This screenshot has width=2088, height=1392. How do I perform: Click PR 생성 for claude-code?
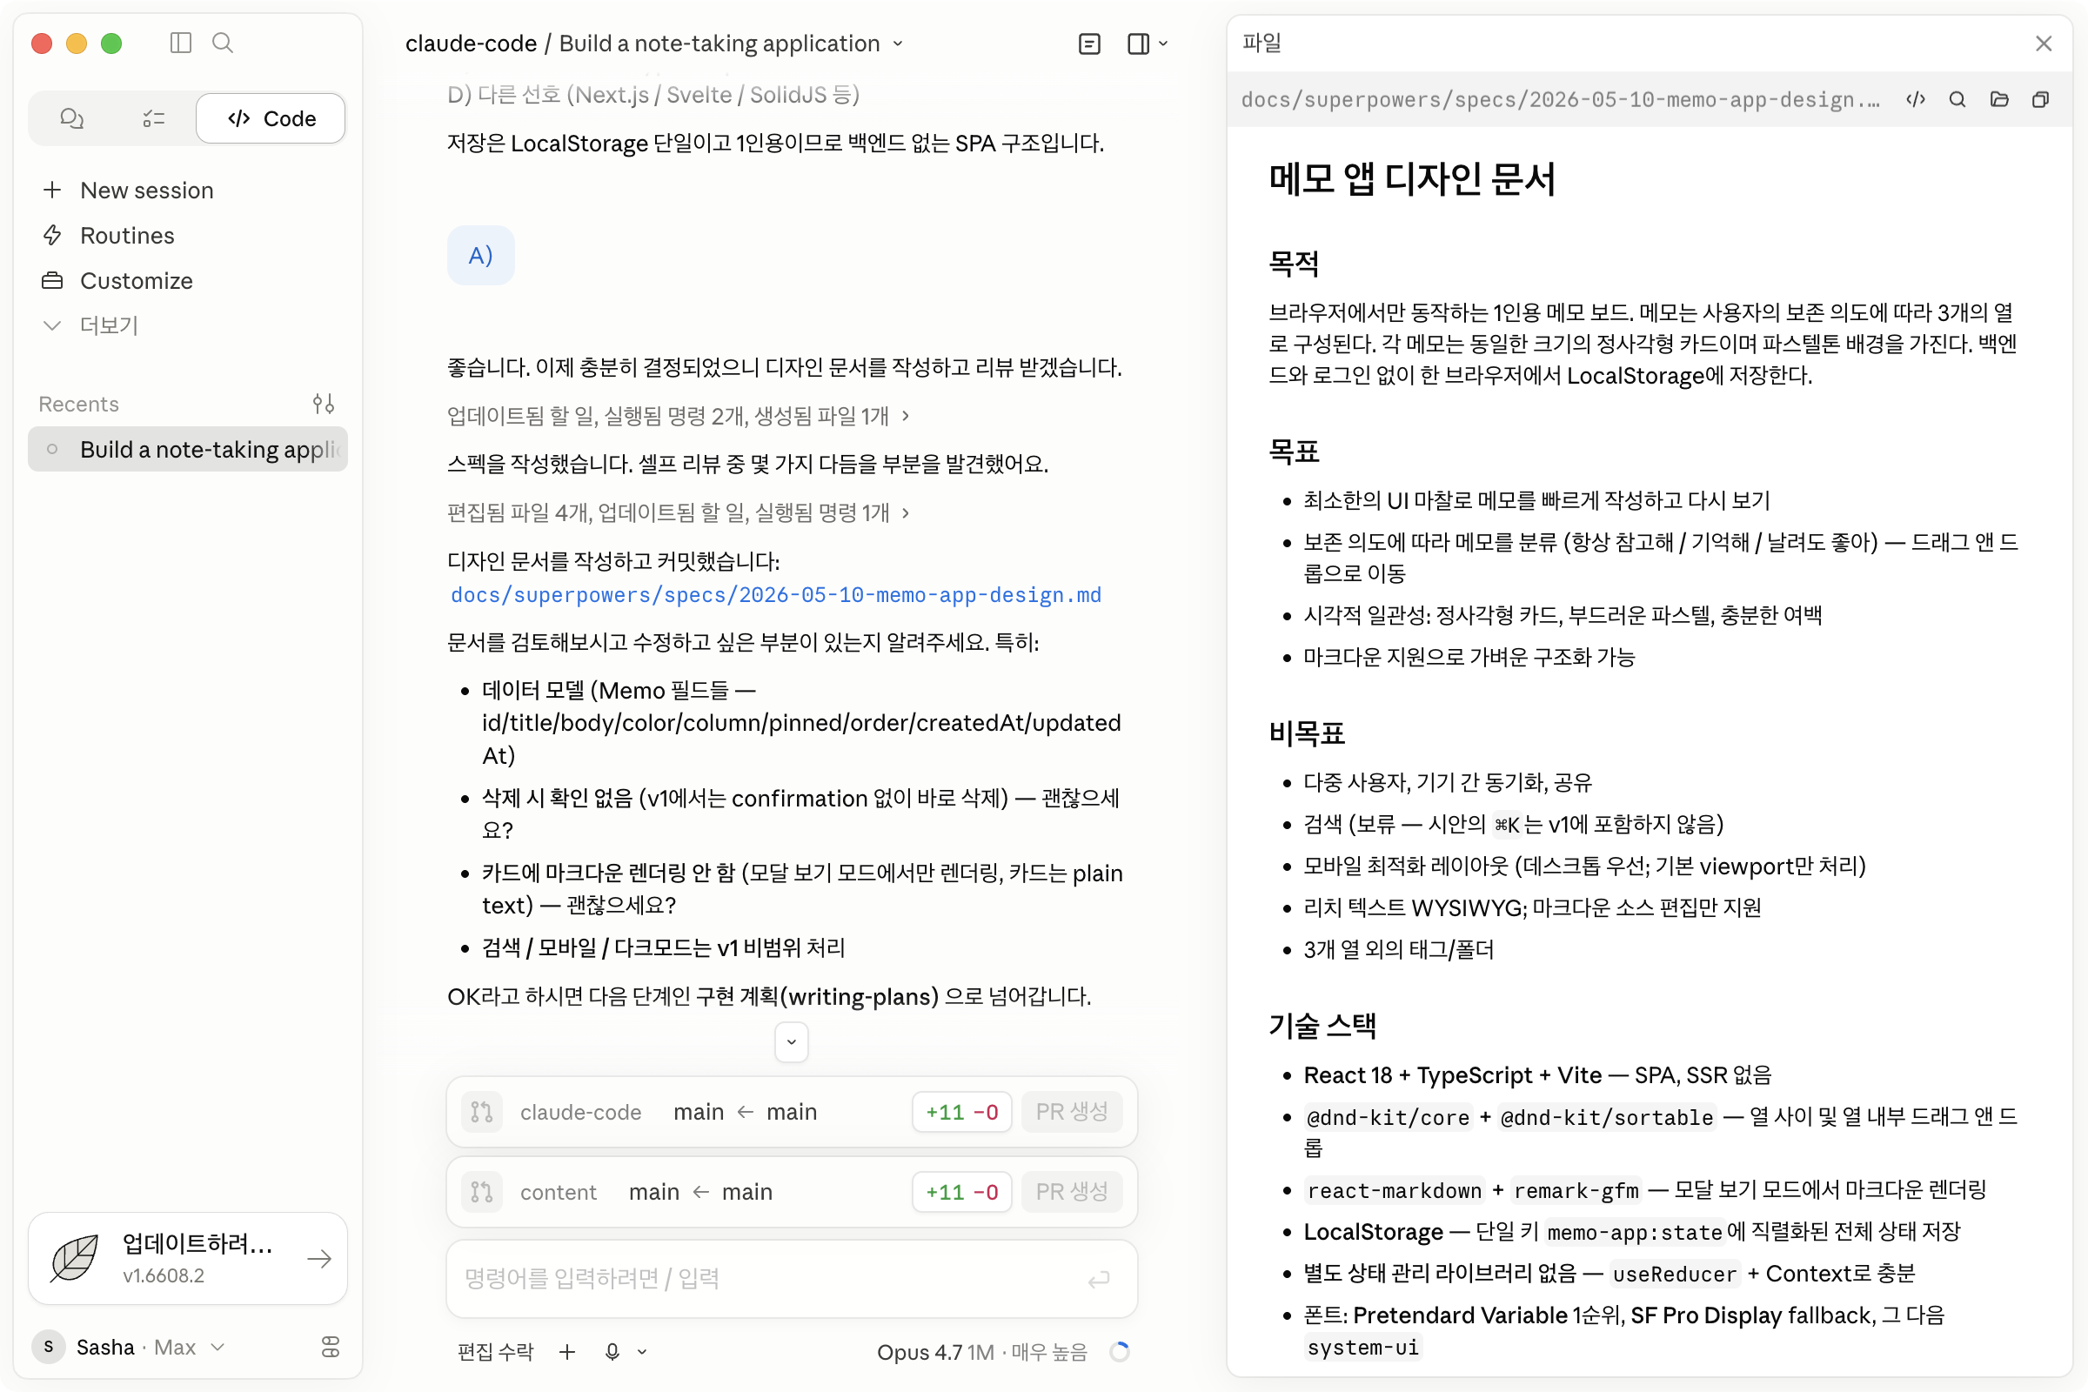tap(1072, 1112)
